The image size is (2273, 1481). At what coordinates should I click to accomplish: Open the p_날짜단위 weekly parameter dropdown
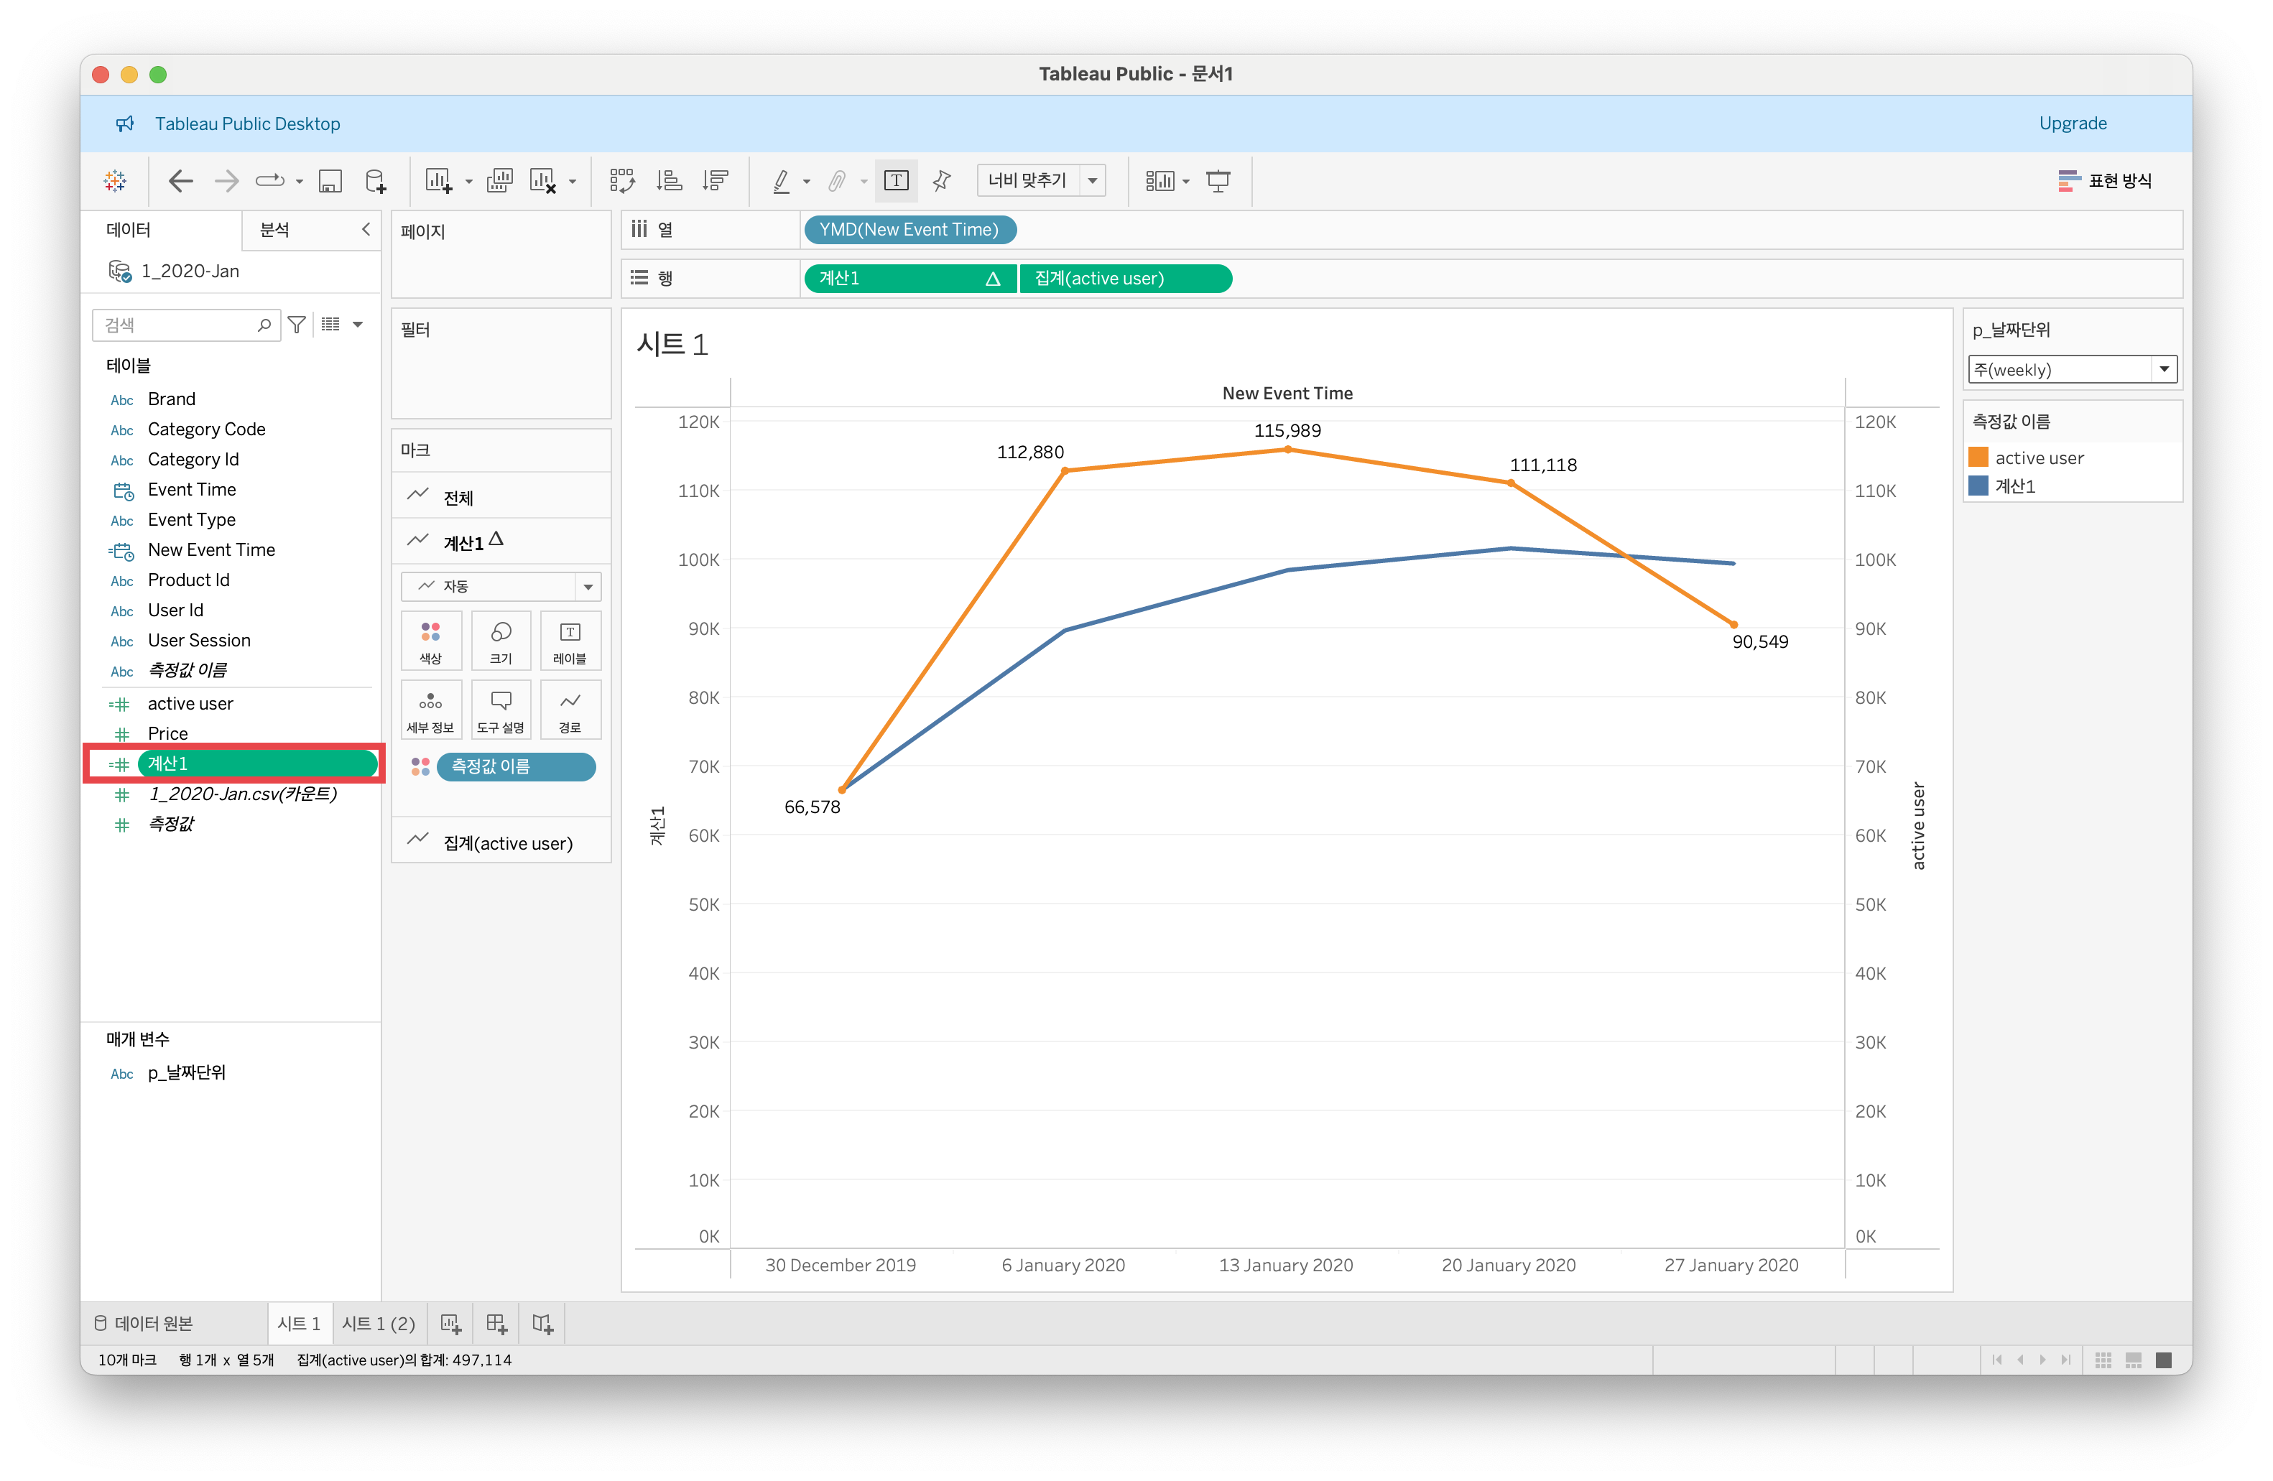2071,370
